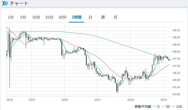188x110 pixels.
Task: Switch to the daily 日 tab
Action: (x=90, y=17)
